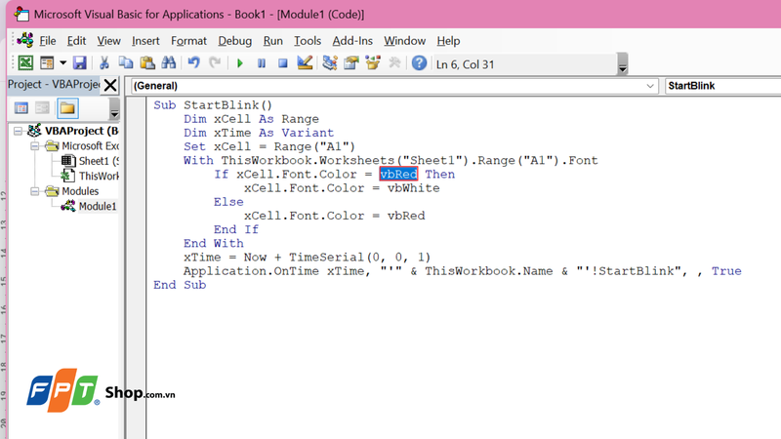Open the Object Browser icon
This screenshot has width=781, height=439.
tap(373, 63)
